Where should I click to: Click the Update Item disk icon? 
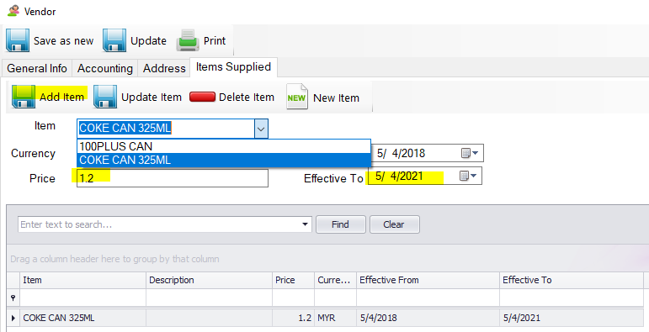click(x=105, y=97)
